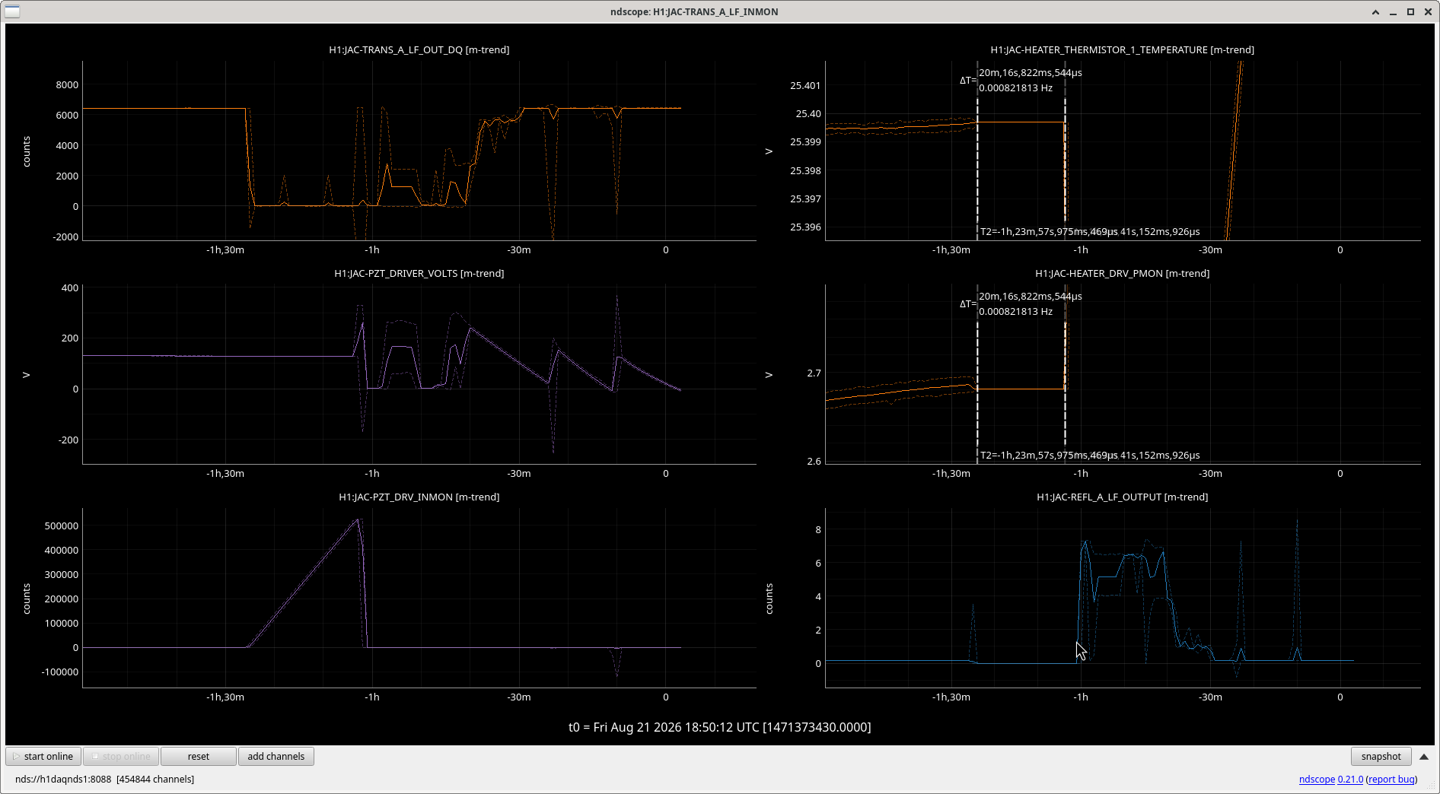Viewport: 1440px width, 794px height.
Task: Maximize the ndscope window
Action: tap(1410, 12)
